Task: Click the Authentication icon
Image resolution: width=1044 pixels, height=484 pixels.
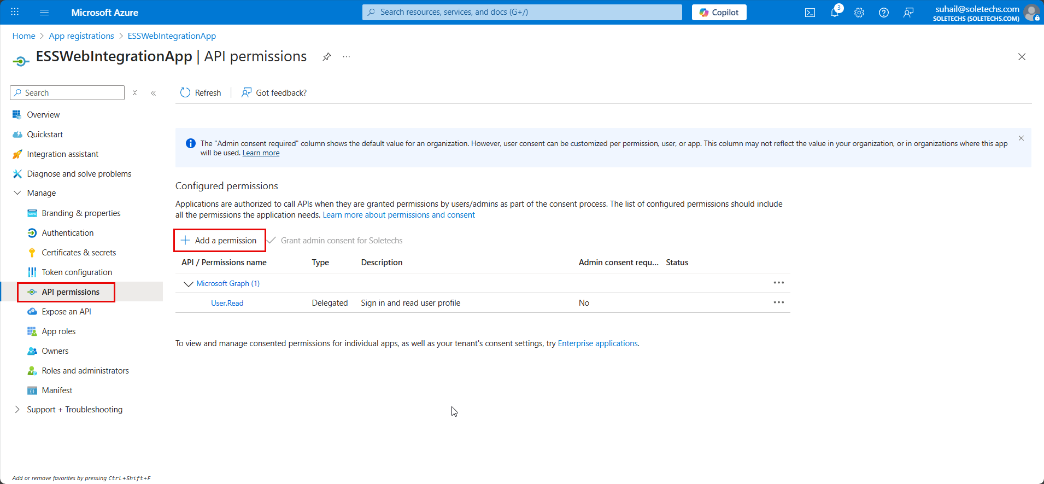Action: pyautogui.click(x=32, y=233)
